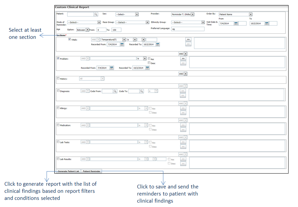
Task: Enable the Lab Tests section checkbox
Action: pyautogui.click(x=58, y=142)
